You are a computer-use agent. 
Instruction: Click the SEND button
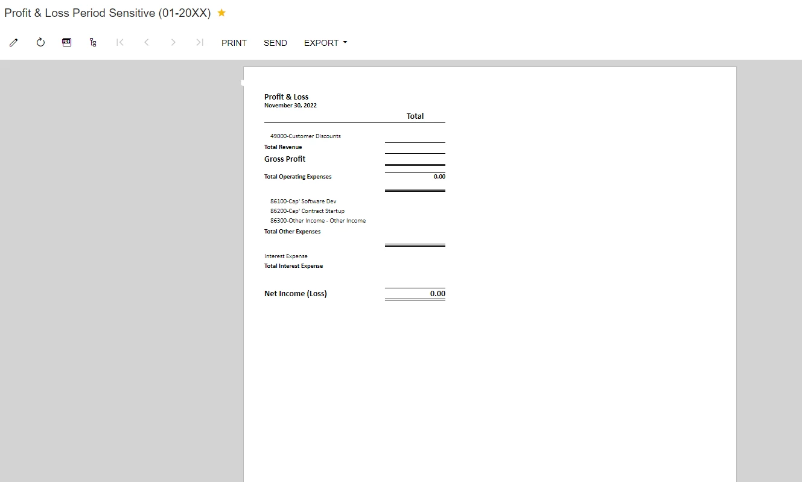tap(275, 43)
